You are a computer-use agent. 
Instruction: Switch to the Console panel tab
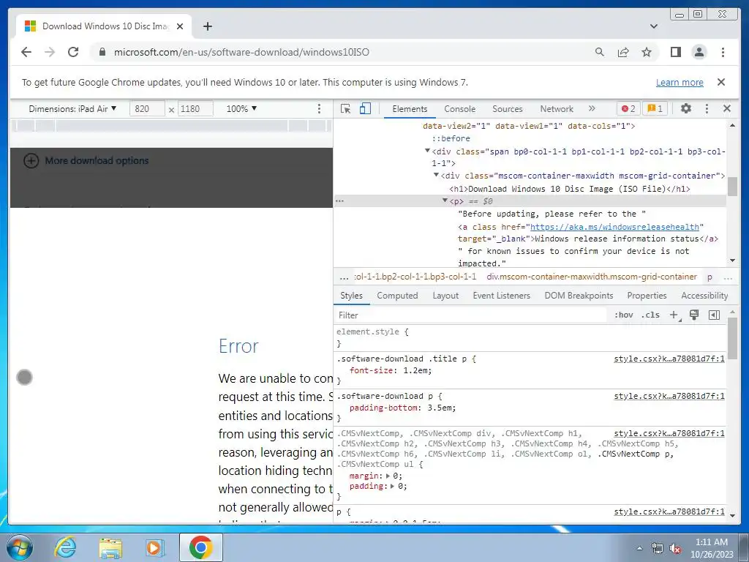(x=459, y=109)
